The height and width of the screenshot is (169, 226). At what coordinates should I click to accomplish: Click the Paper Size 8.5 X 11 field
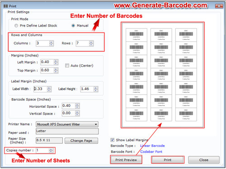coord(49,141)
